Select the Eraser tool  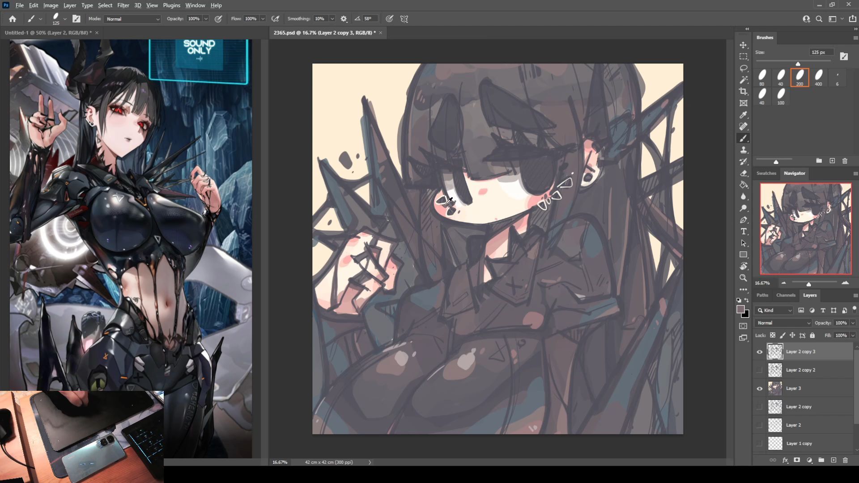pos(743,174)
